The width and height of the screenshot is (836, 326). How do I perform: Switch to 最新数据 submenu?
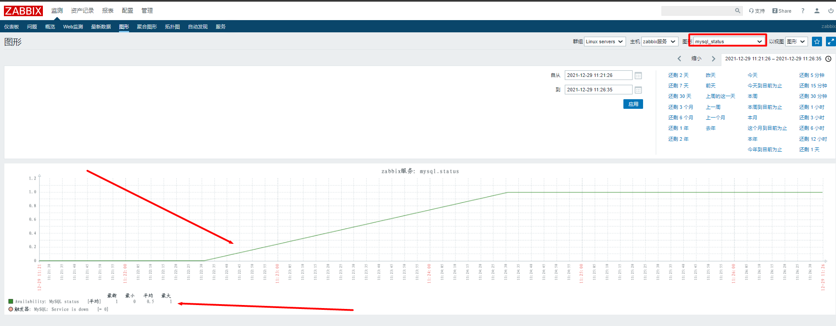(x=101, y=27)
